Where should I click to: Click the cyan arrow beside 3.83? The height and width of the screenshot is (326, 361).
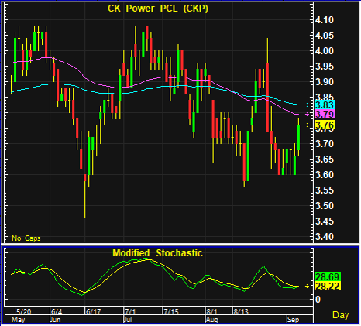tap(307, 105)
